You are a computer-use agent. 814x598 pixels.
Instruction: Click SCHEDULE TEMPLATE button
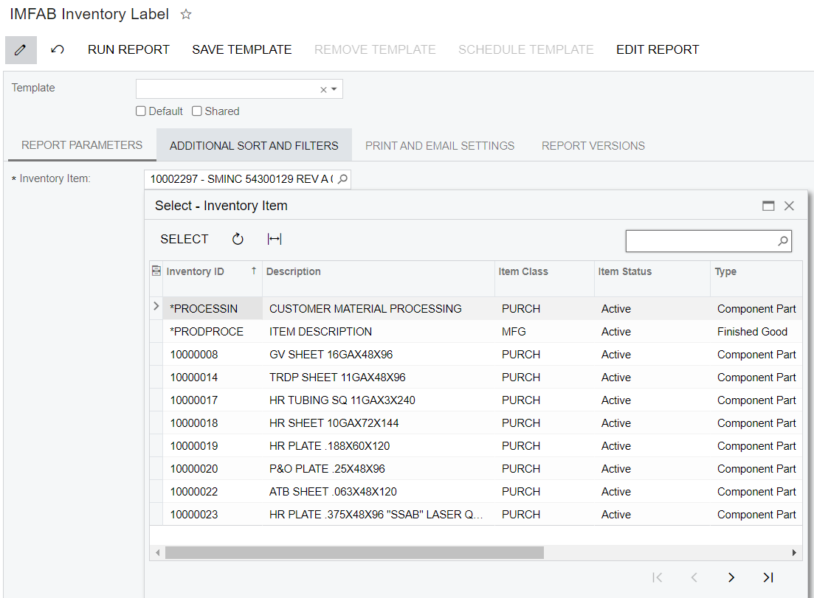526,50
